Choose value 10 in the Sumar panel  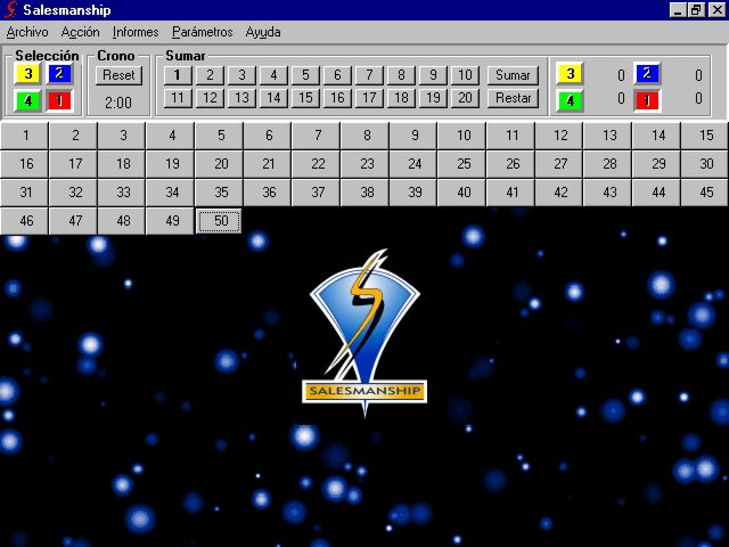[465, 75]
